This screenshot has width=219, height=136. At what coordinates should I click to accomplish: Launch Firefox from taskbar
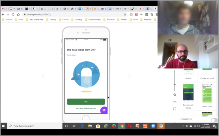[x=114, y=126]
